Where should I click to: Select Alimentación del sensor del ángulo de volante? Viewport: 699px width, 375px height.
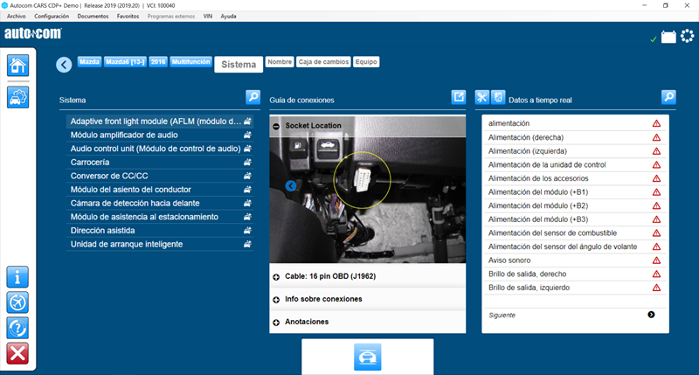tap(575, 247)
